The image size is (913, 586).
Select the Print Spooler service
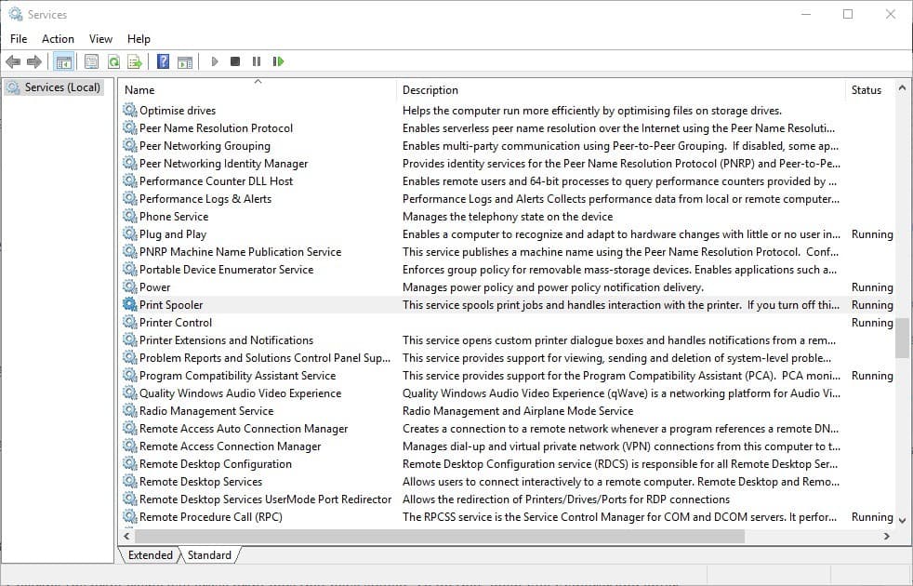click(171, 305)
